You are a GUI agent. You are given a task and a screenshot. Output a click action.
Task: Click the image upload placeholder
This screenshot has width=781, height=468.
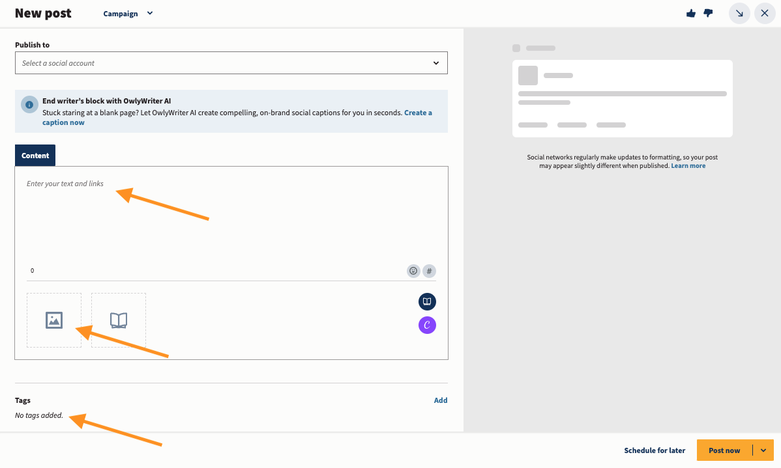click(x=54, y=320)
